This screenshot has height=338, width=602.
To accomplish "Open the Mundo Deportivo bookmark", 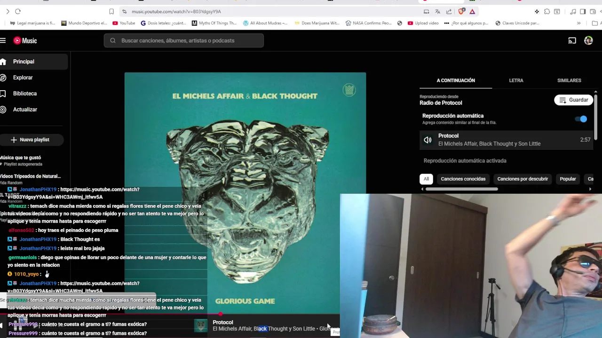I will [x=84, y=23].
